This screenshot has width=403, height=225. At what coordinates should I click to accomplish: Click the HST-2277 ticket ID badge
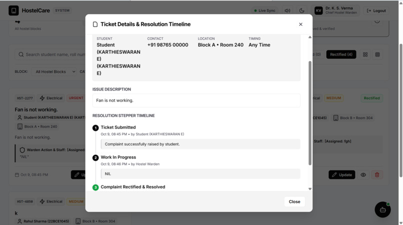25,98
